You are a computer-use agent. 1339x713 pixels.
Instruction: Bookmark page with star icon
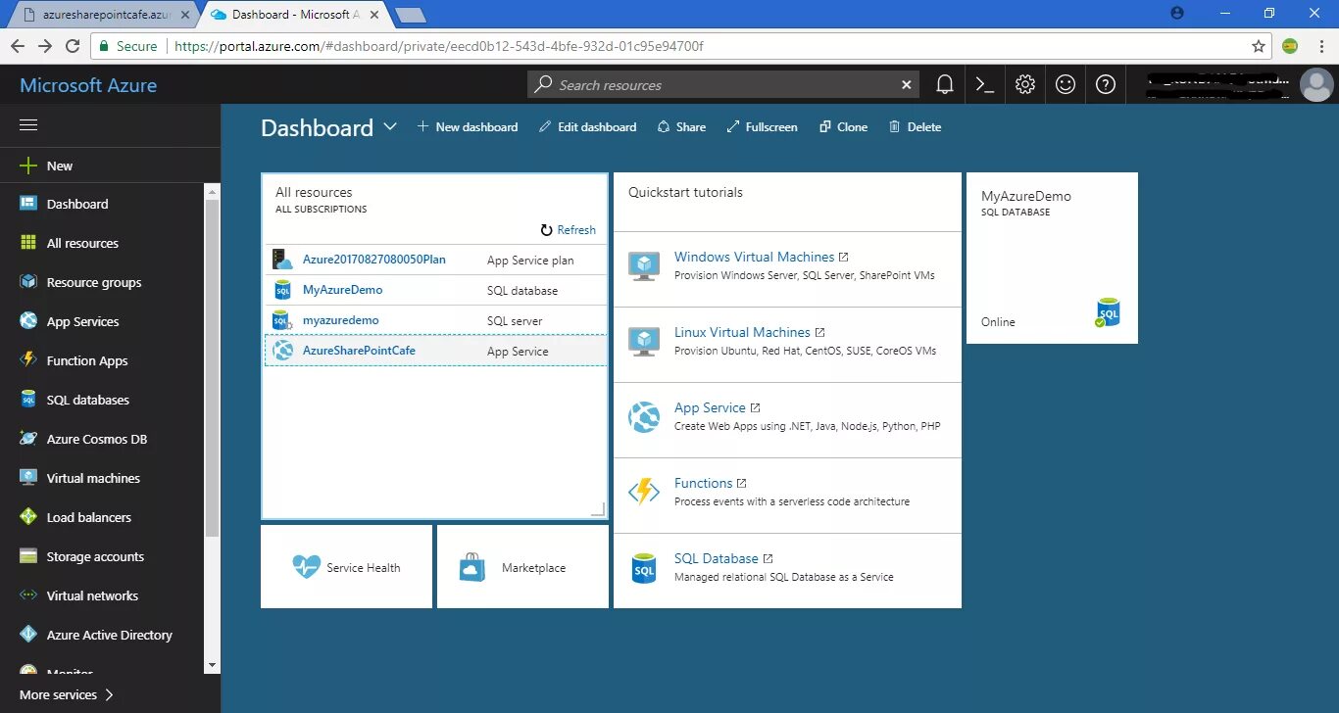point(1259,46)
